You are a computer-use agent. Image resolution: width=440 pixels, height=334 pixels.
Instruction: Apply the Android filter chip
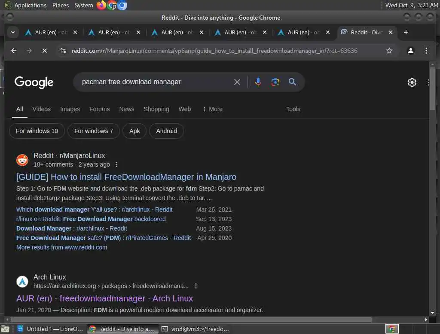pyautogui.click(x=166, y=131)
